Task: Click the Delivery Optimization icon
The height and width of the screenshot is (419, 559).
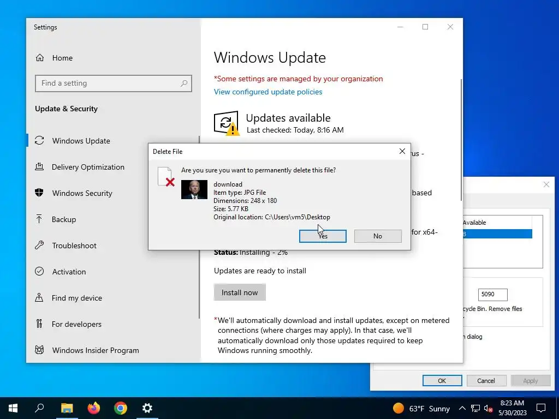Action: coord(39,166)
